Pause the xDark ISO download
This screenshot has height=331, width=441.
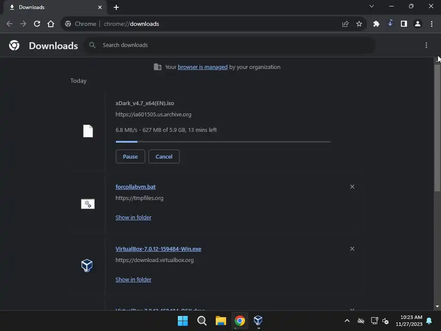coord(130,156)
